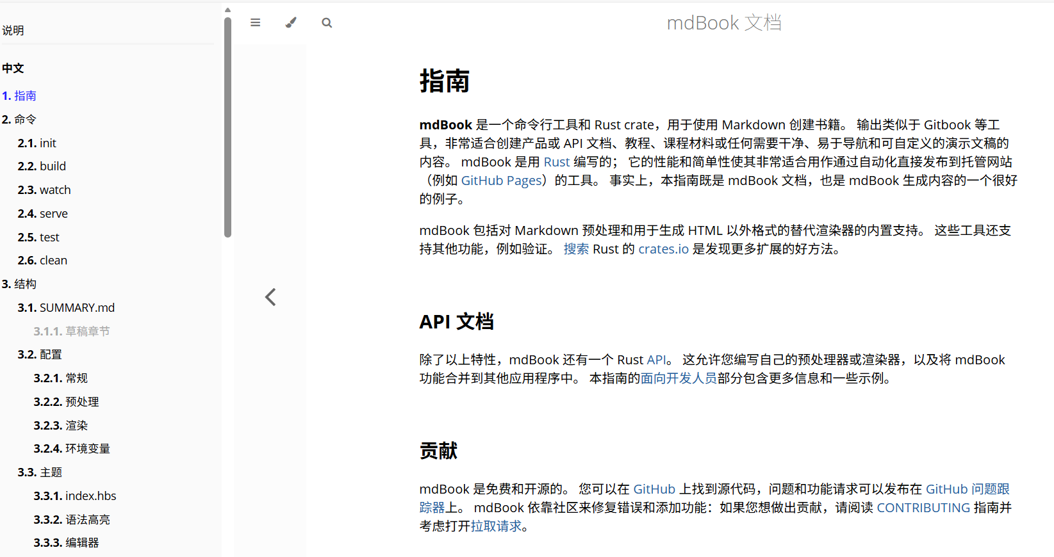Viewport: 1054px width, 557px height.
Task: Open 3.2. 配置 section
Action: [40, 354]
